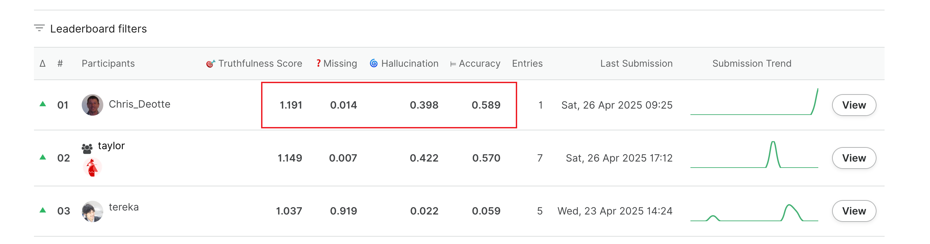Viewport: 930px width, 244px height.
Task: Click the green up arrow for rank 01
Action: (x=43, y=104)
